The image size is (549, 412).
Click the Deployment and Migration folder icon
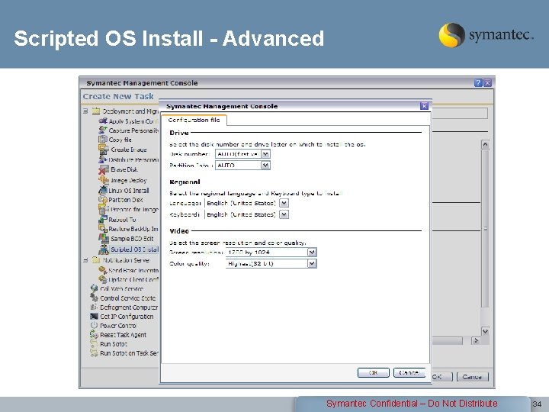96,111
